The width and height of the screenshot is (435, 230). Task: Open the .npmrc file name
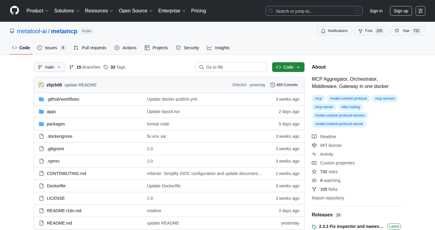[53, 161]
